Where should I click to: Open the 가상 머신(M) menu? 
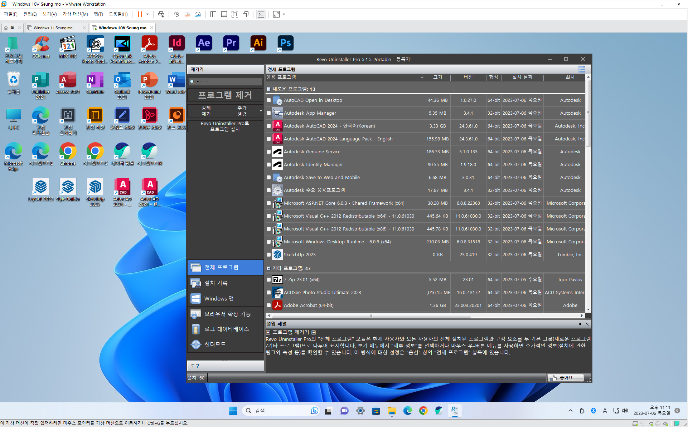pyautogui.click(x=75, y=14)
